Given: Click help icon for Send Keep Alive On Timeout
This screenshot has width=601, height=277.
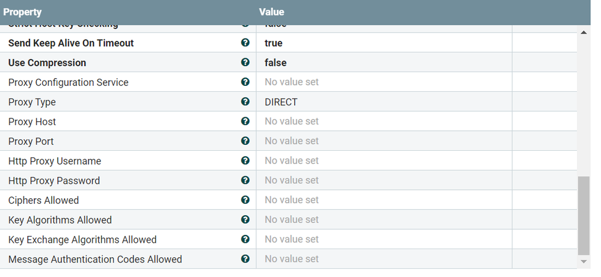Looking at the screenshot, I should [x=245, y=43].
